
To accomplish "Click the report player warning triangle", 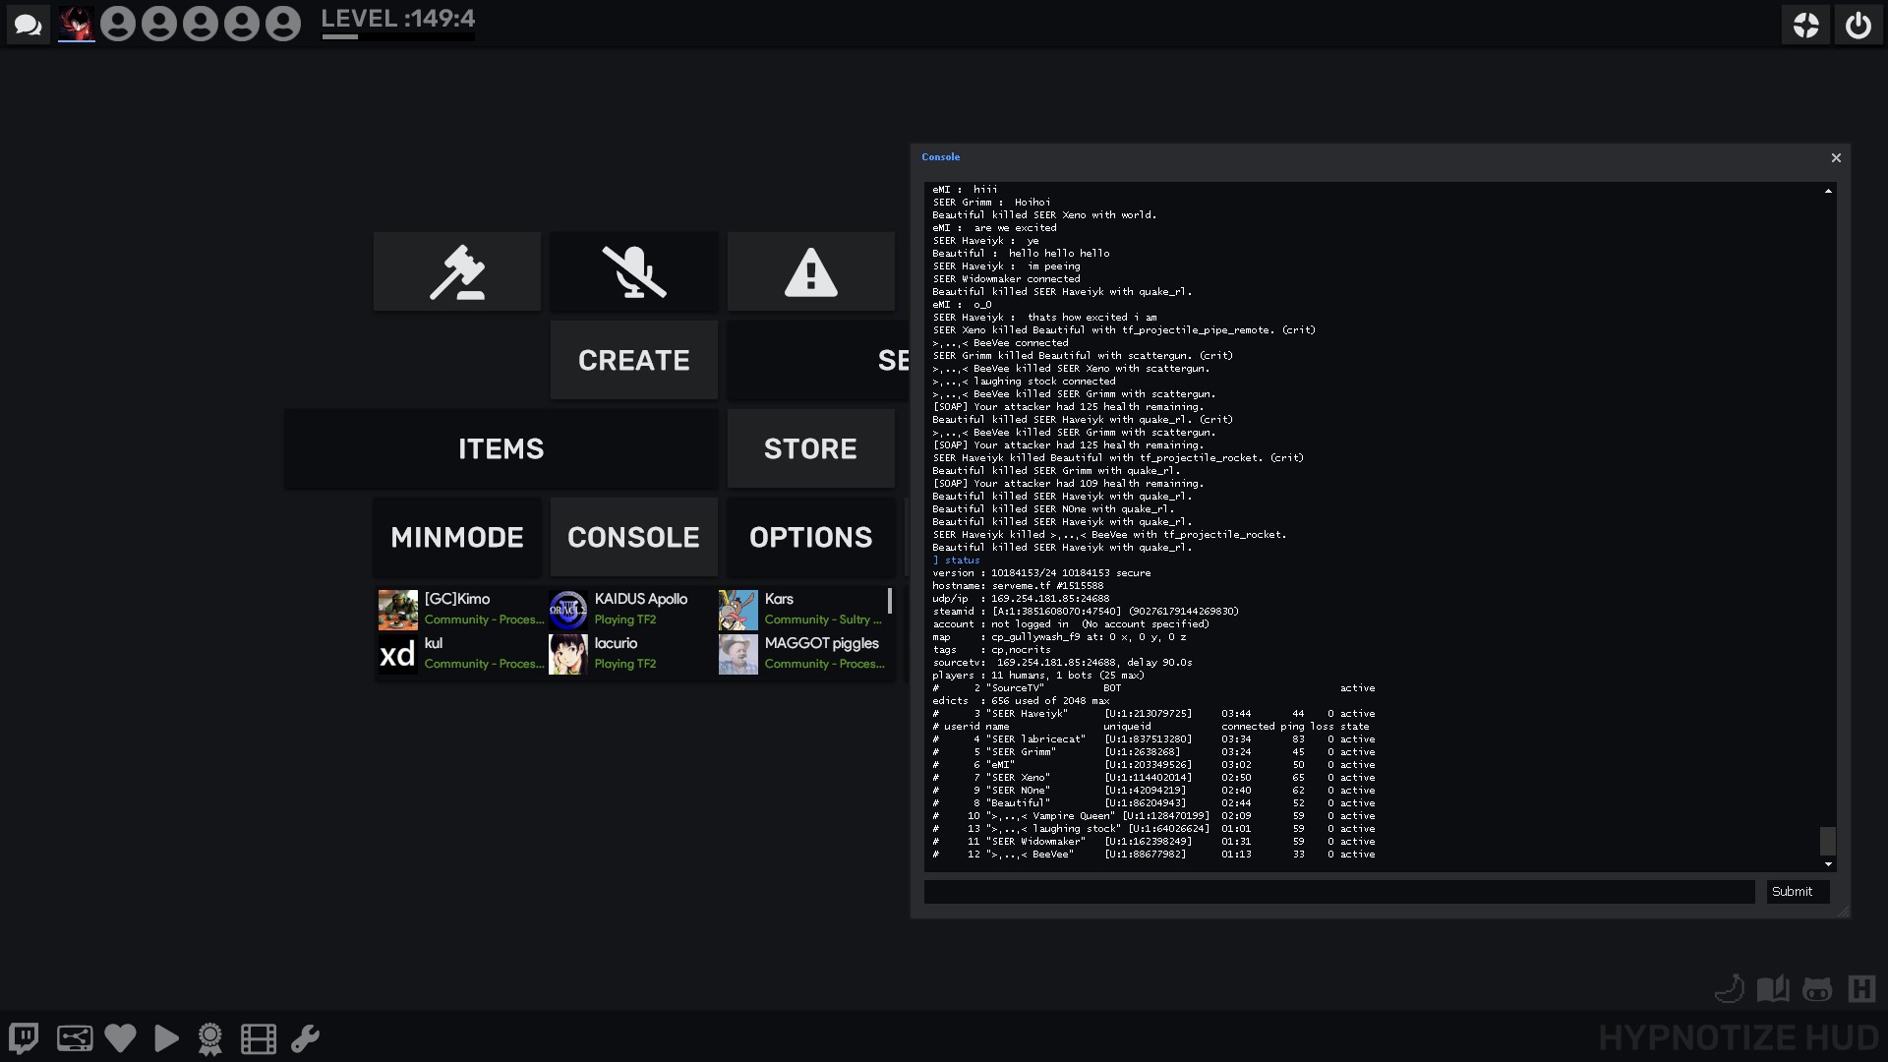I will 811,272.
